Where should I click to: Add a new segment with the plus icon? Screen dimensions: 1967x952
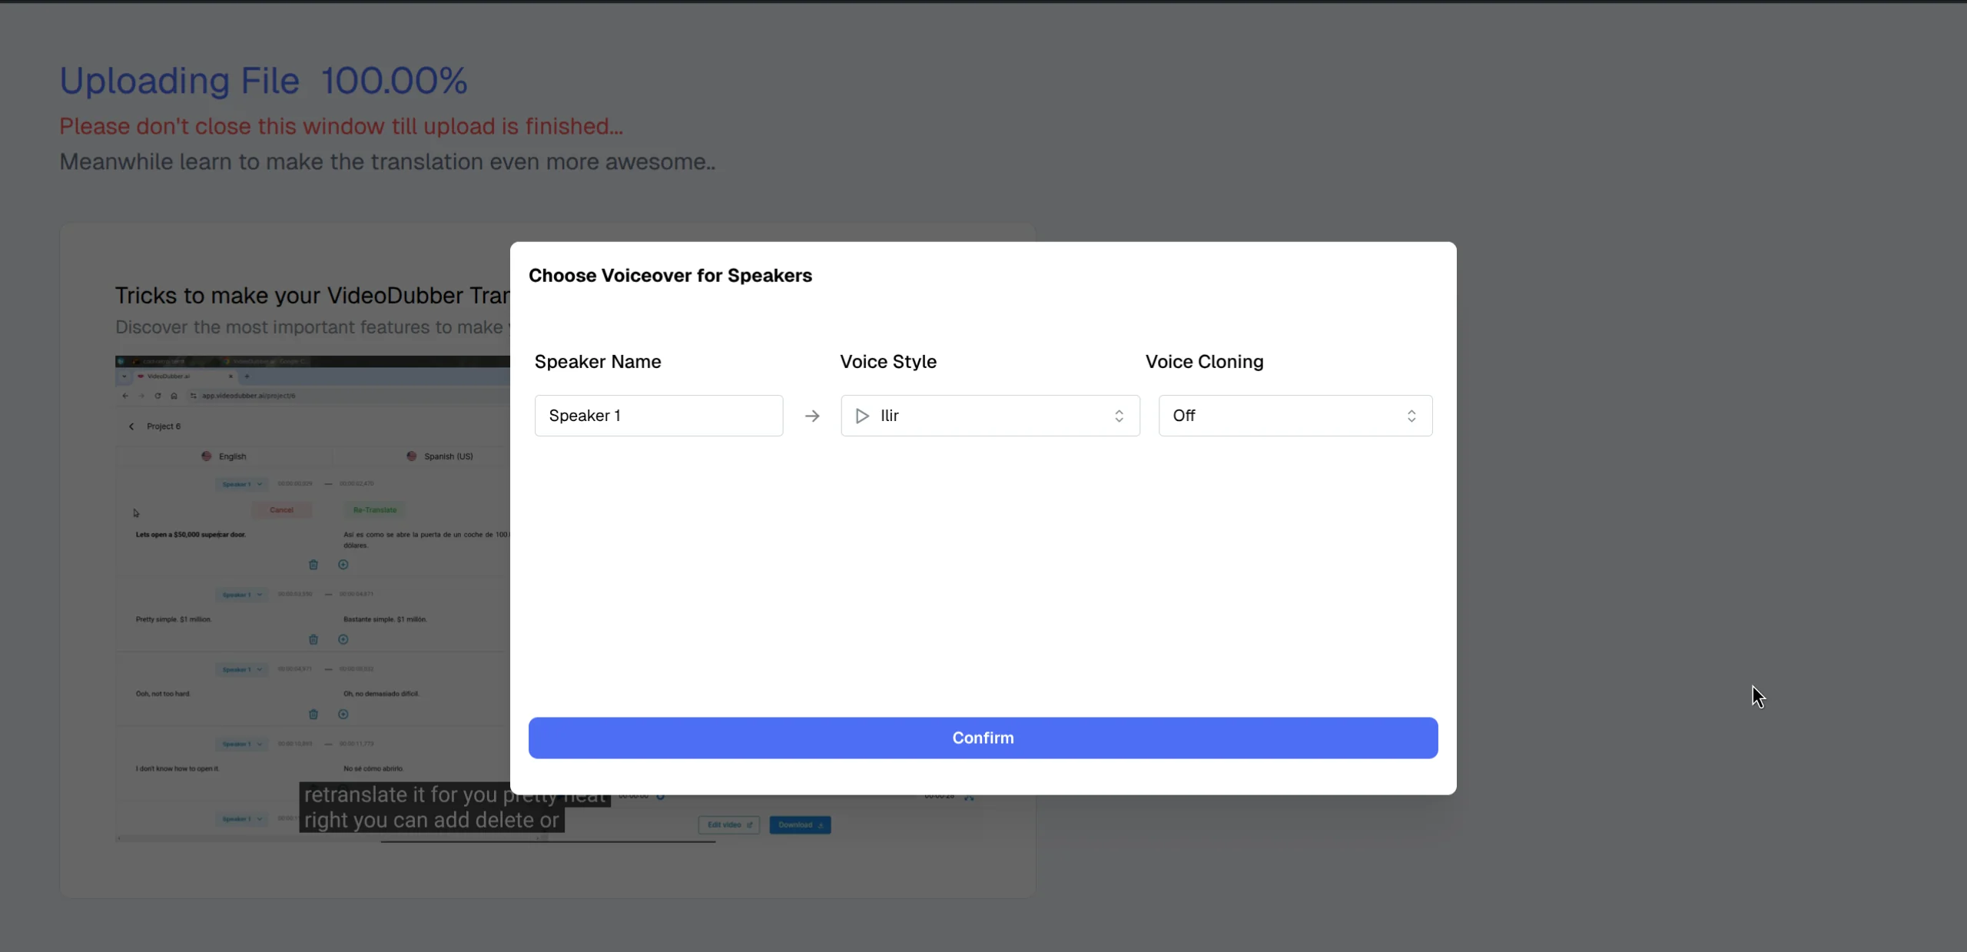point(343,566)
